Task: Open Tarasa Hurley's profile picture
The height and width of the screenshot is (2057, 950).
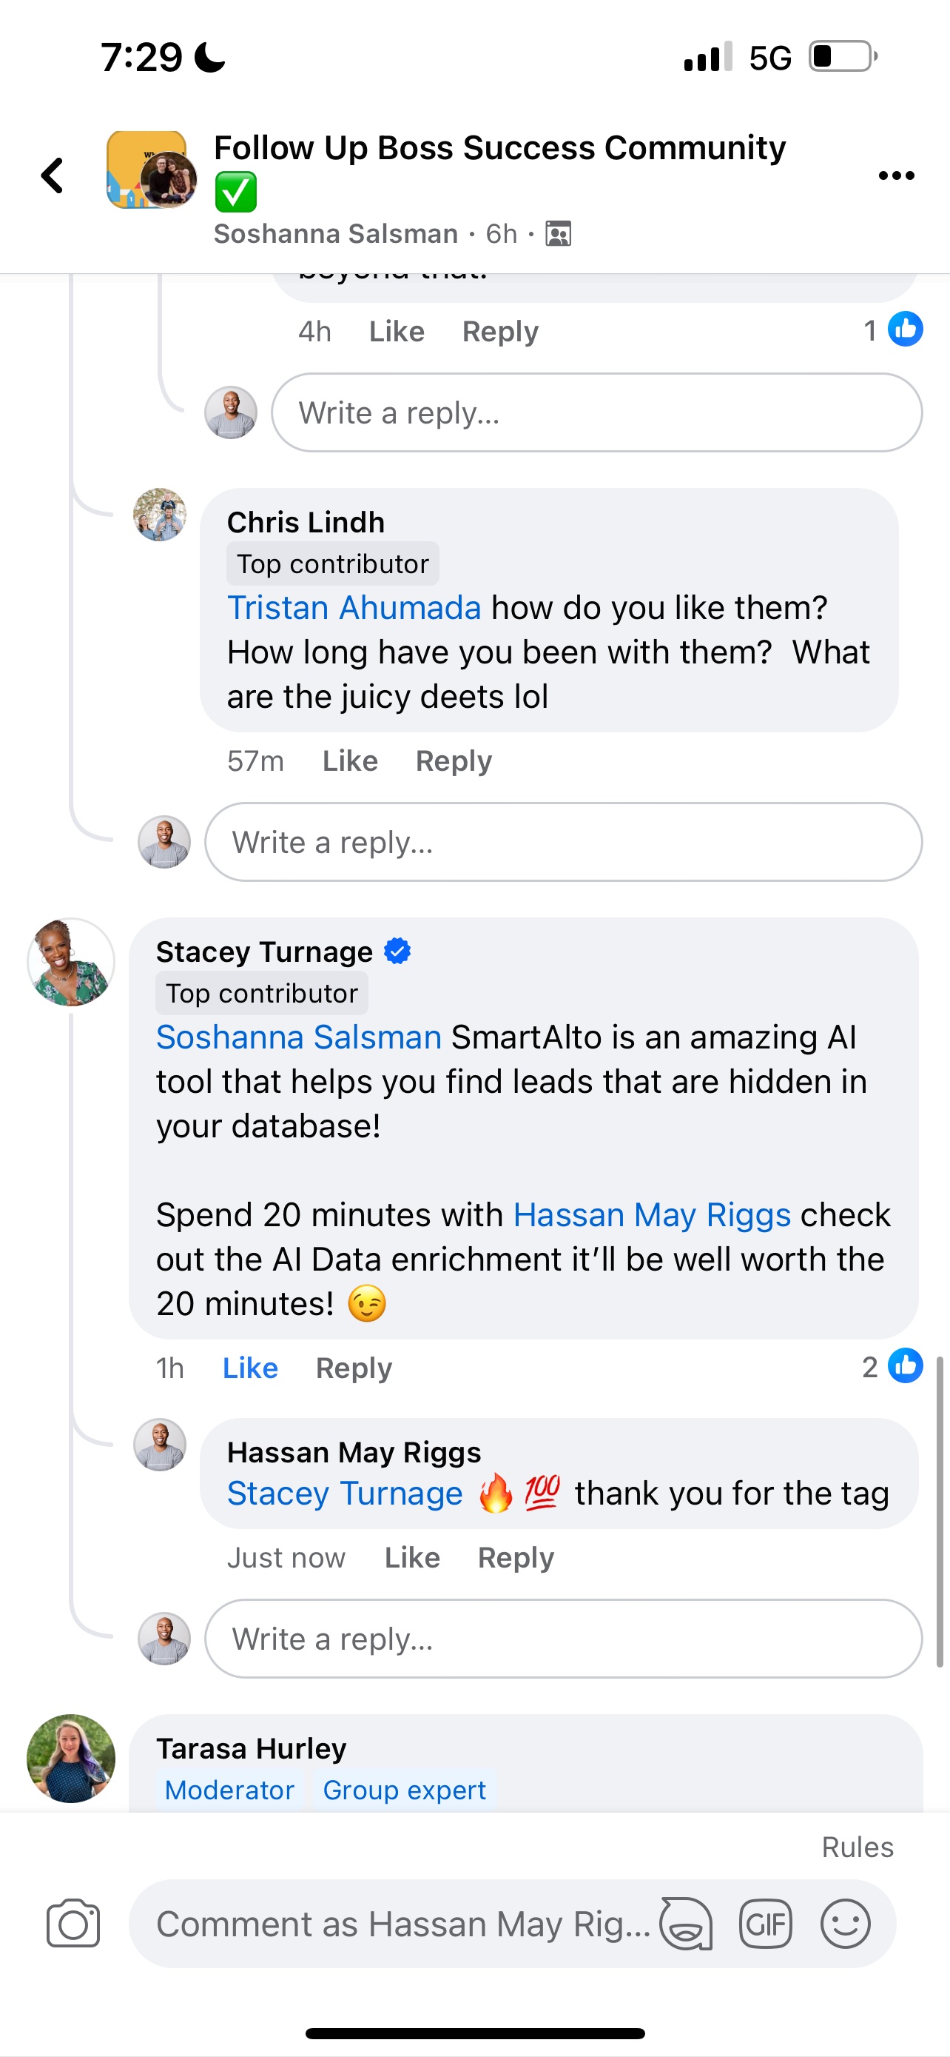Action: (x=71, y=1758)
